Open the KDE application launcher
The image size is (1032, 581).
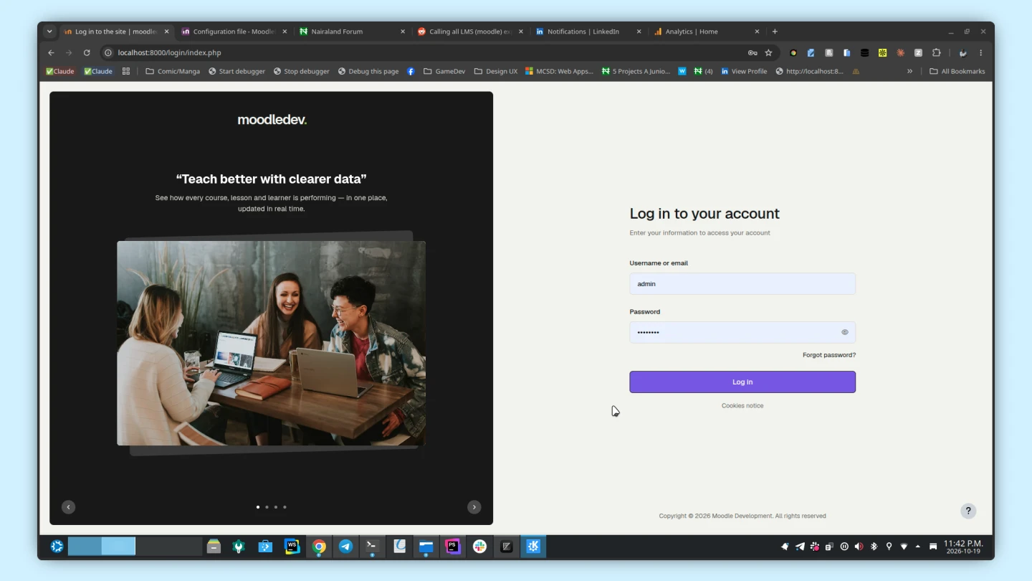click(x=57, y=547)
